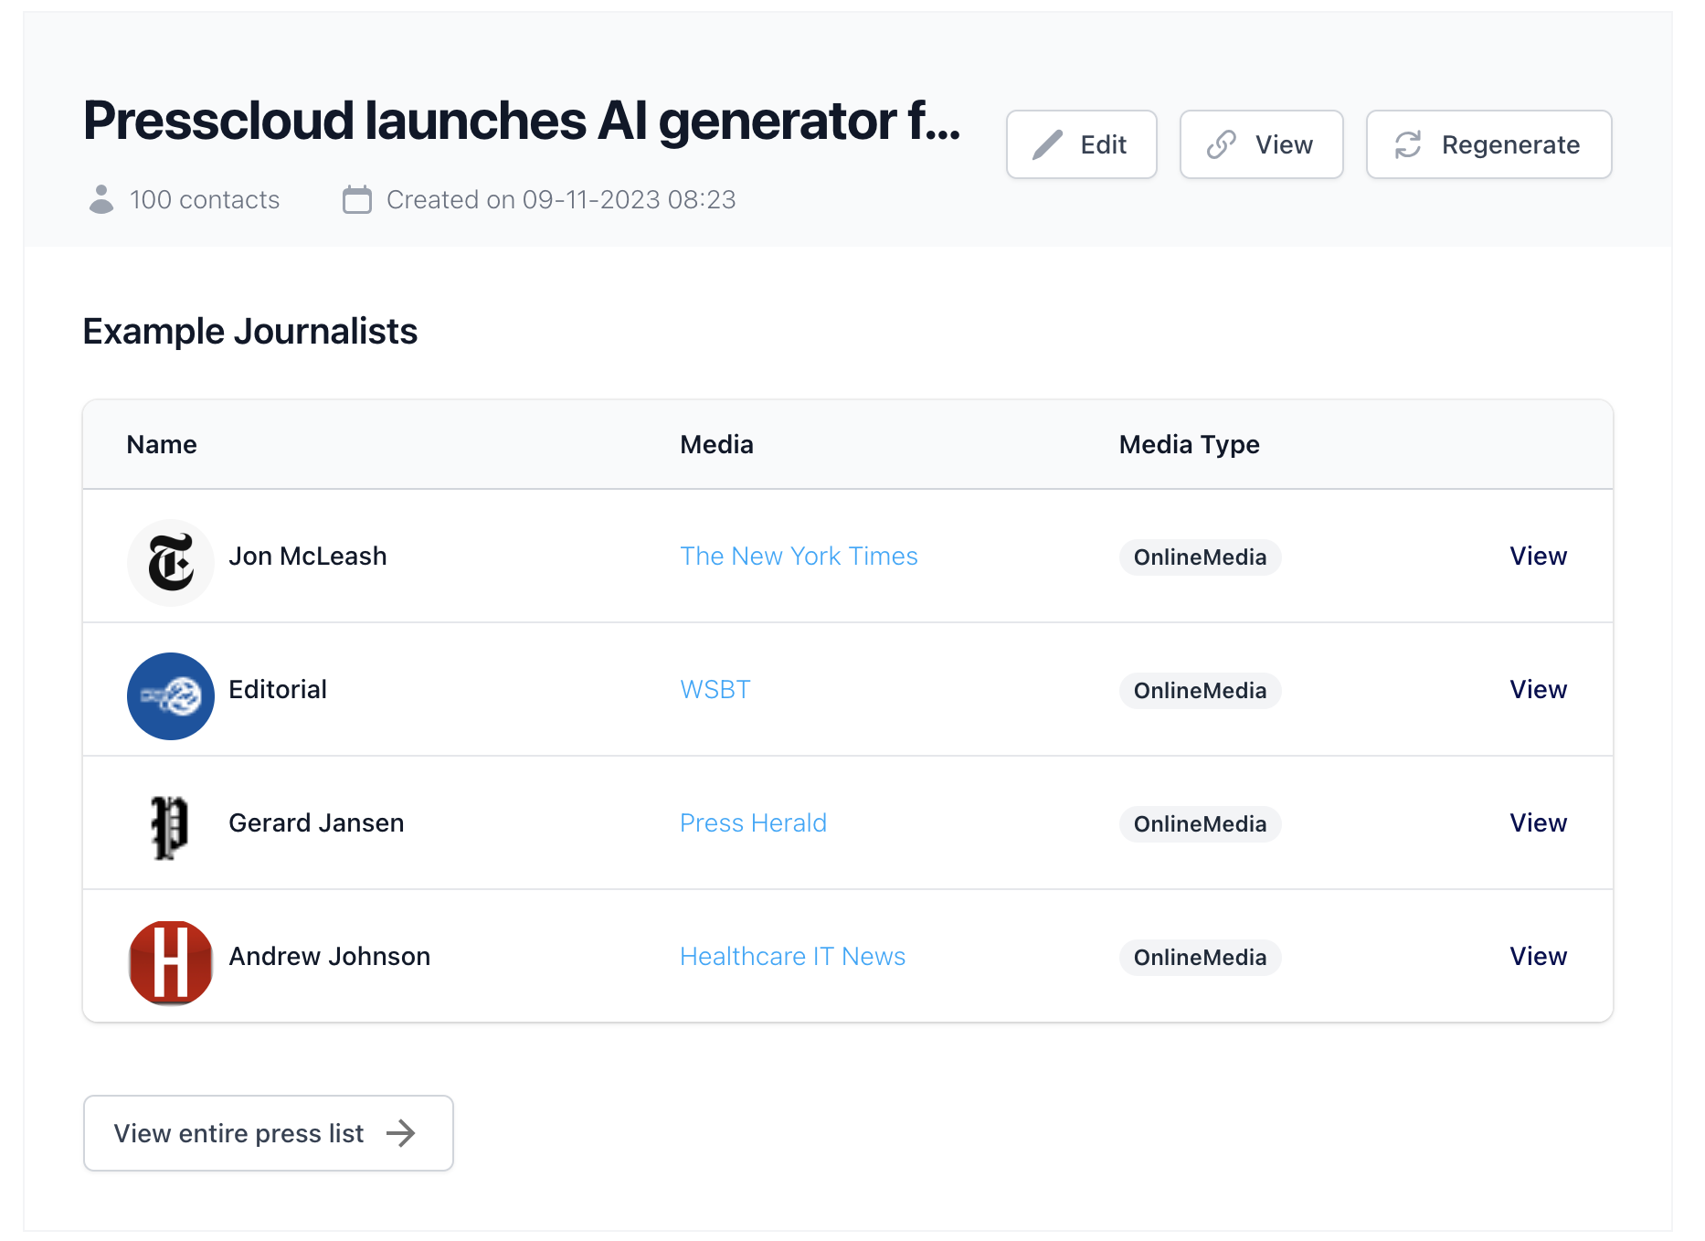Click the pencil icon on Edit button

pyautogui.click(x=1047, y=144)
